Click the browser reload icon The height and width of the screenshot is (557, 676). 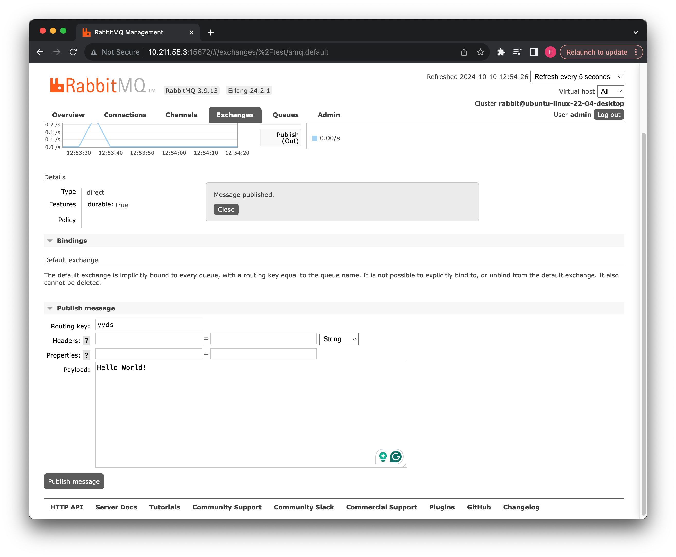pos(73,52)
